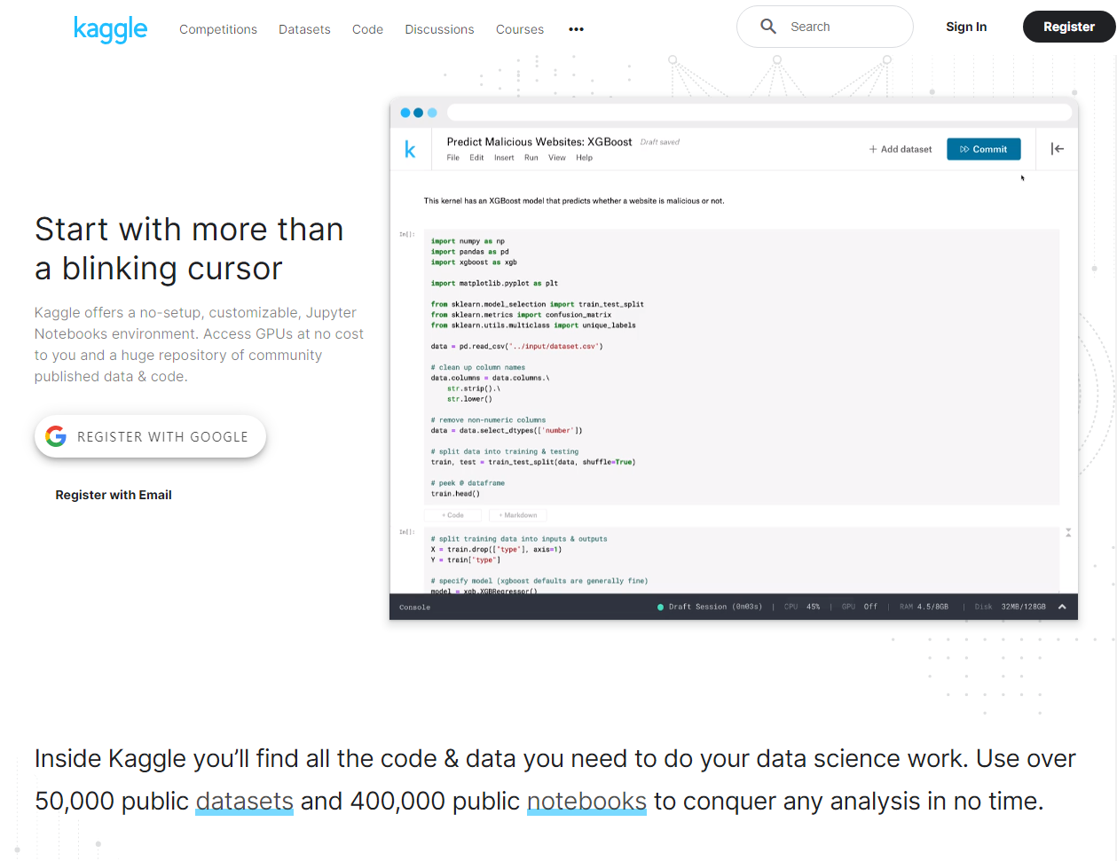
Task: Open the Discussions page
Action: tap(439, 29)
